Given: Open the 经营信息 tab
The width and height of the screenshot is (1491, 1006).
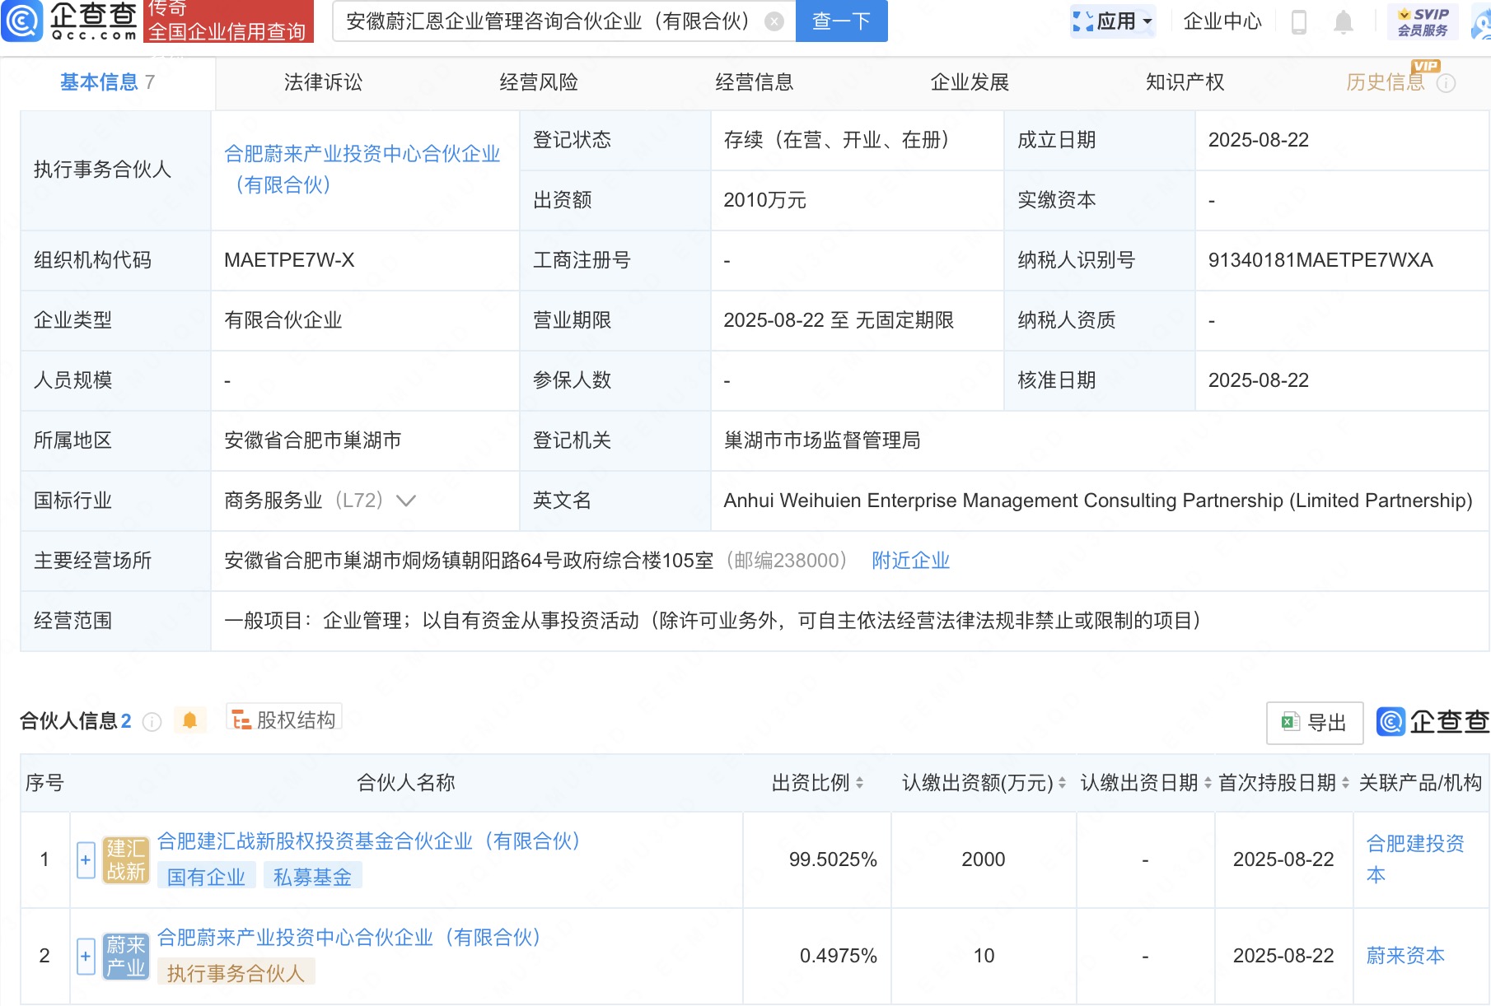Looking at the screenshot, I should [x=755, y=82].
